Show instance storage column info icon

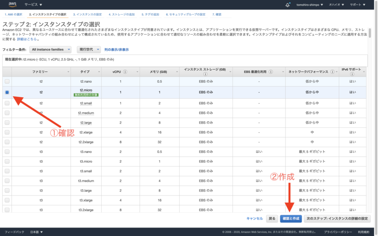(x=205, y=74)
